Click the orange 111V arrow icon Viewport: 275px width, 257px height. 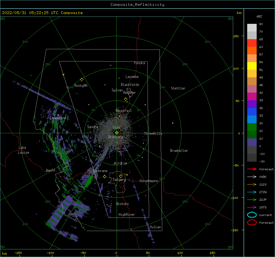tap(252, 184)
